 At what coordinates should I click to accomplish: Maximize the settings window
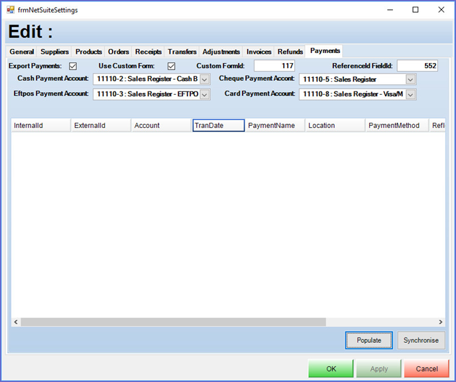(415, 10)
